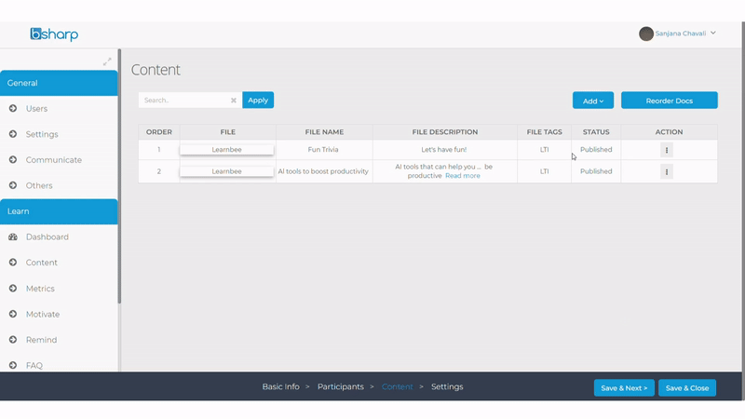This screenshot has width=745, height=419.
Task: Click the arrow icon beside Motivate
Action: [13, 314]
